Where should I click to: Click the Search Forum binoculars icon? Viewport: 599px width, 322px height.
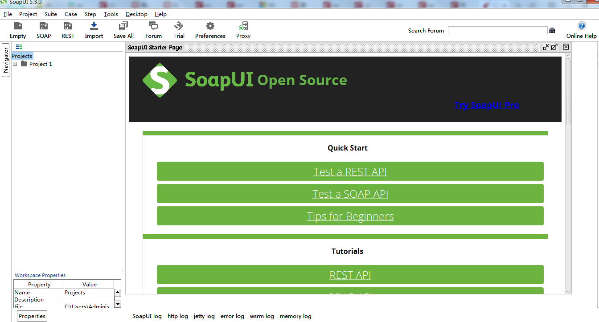point(552,30)
